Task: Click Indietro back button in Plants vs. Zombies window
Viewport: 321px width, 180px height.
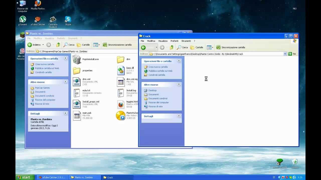Action: 34,45
